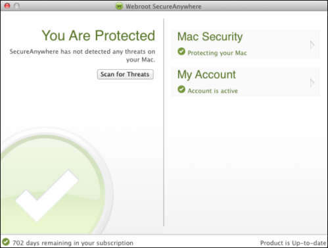This screenshot has height=248, width=328.
Task: Select the Protecting your Mac status text
Action: coord(217,53)
